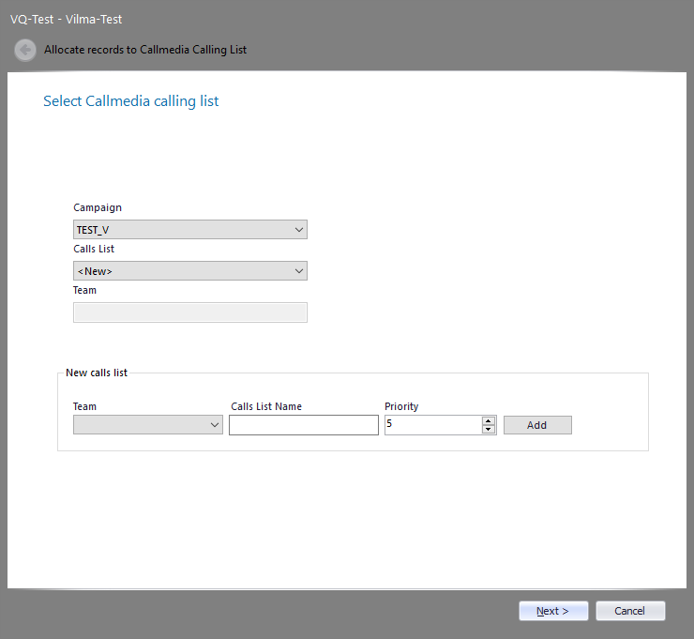Click the New calls list group label

pos(97,373)
